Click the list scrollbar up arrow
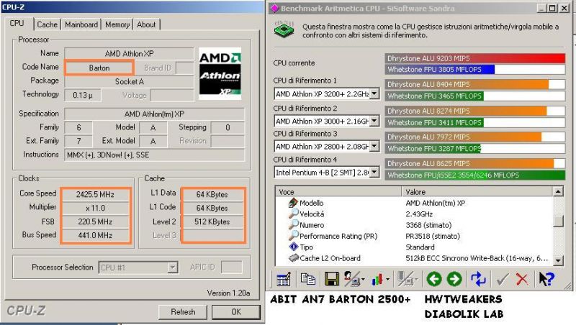 [558, 191]
